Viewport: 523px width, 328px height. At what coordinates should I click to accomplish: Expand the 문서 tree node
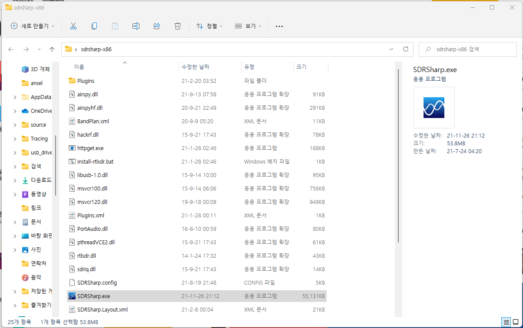[x=15, y=222]
